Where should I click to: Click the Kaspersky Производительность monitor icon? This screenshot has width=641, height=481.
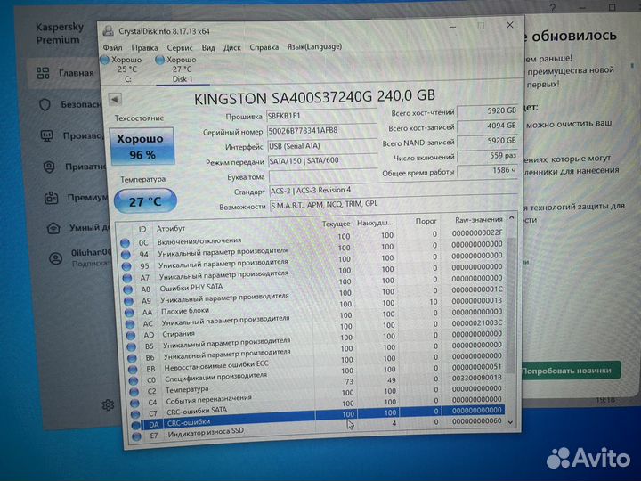coord(47,135)
